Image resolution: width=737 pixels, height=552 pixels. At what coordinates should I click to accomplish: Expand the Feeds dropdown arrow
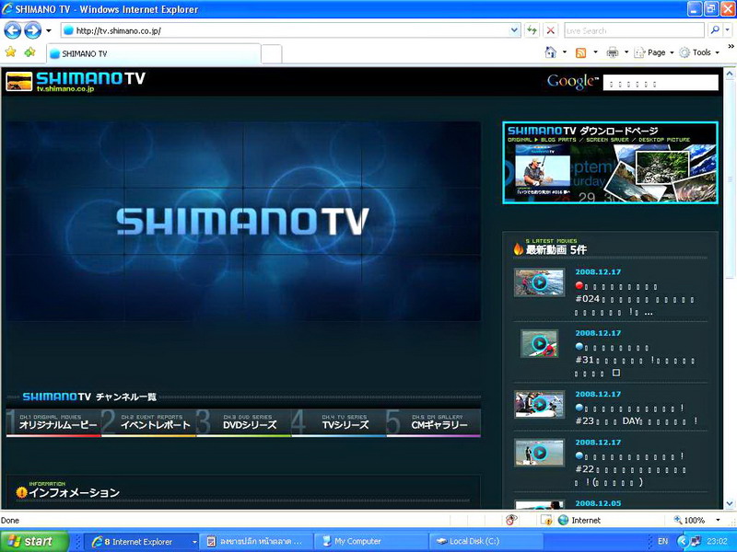[595, 52]
